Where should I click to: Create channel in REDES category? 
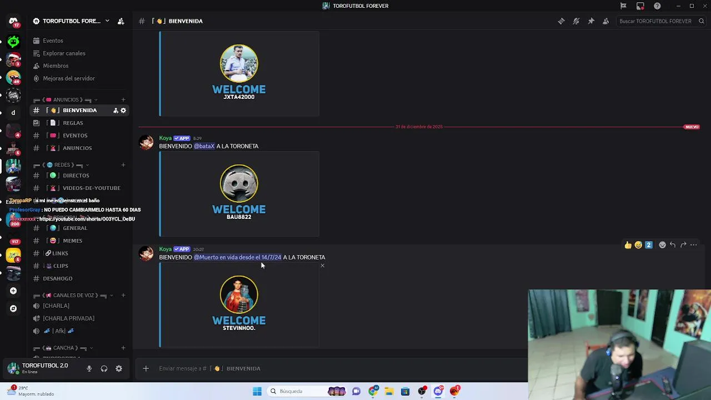(x=123, y=165)
